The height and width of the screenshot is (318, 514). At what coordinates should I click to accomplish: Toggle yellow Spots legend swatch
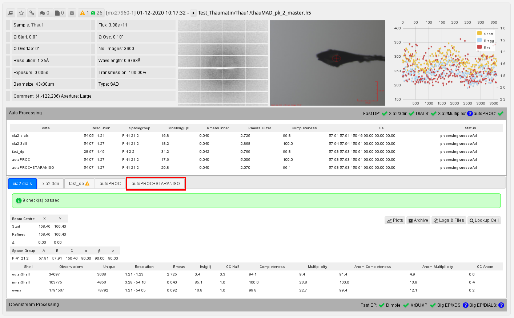click(479, 33)
